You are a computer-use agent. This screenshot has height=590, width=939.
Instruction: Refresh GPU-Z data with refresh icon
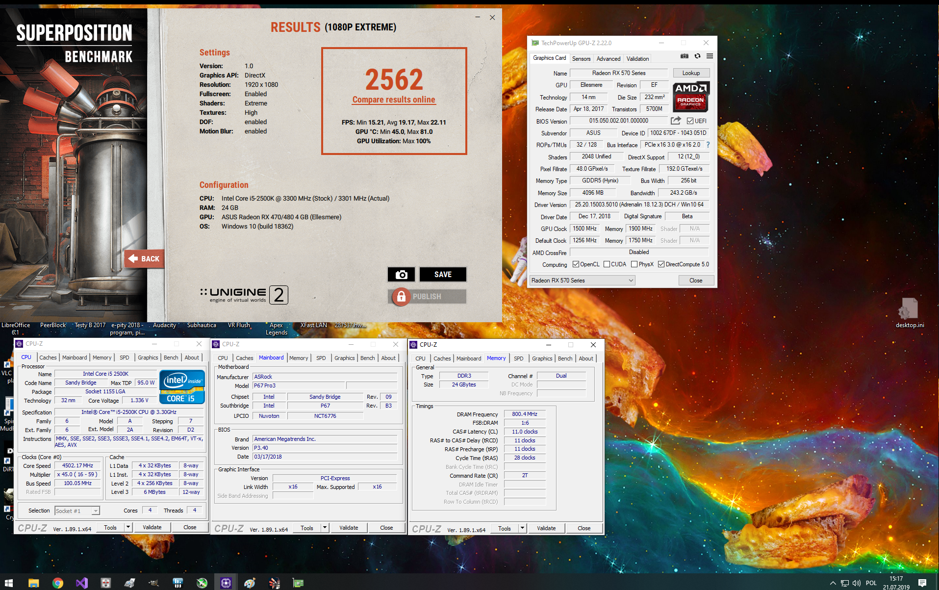(x=697, y=56)
